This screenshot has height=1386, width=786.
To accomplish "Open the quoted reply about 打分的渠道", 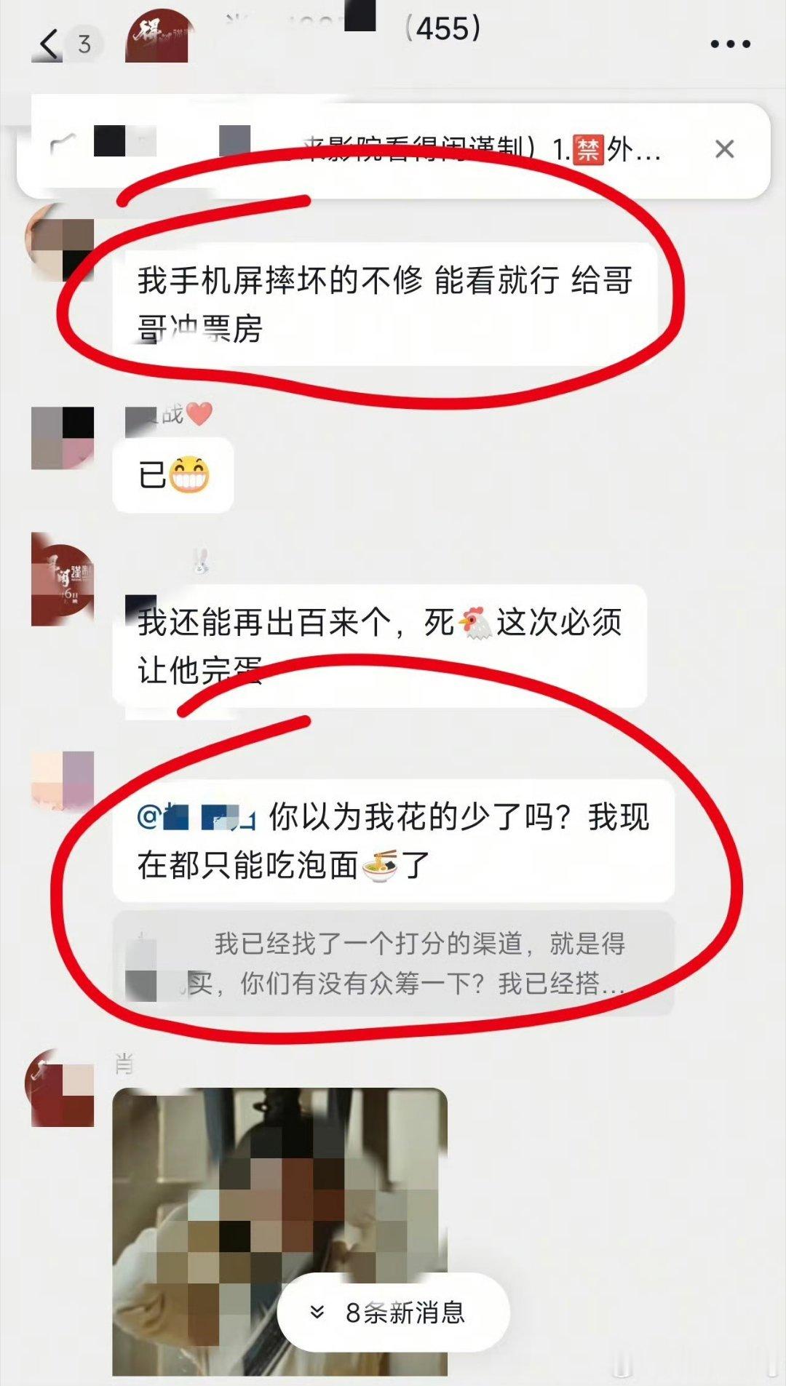I will click(x=394, y=963).
